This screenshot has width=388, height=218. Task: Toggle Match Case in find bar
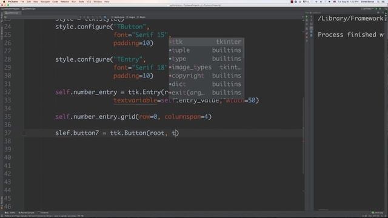(x=118, y=18)
